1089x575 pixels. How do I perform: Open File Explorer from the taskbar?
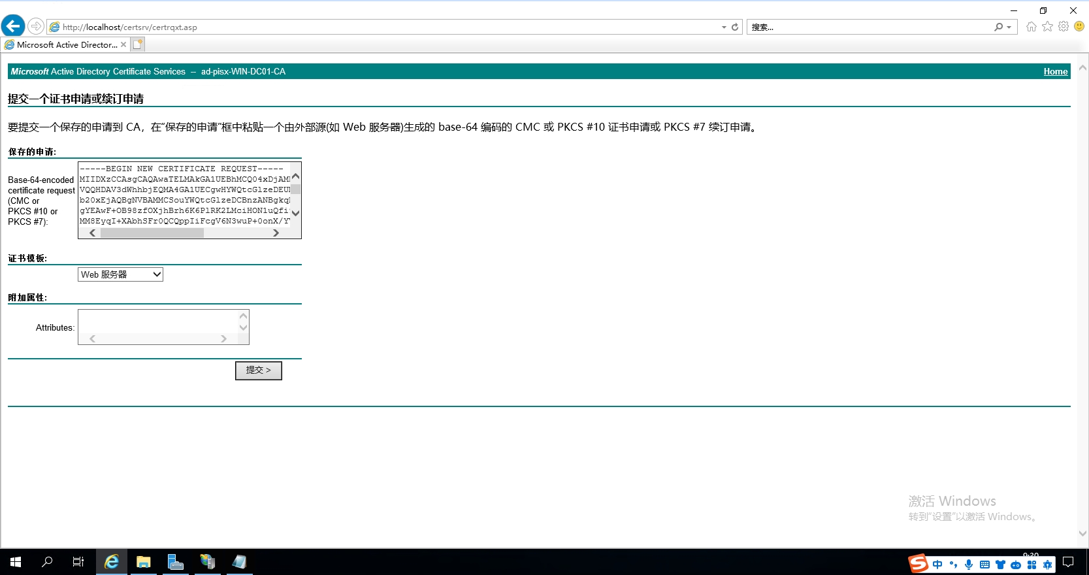pos(143,562)
